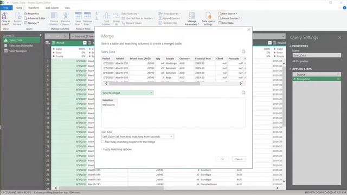
Task: Click the Group By icon
Action: [x=117, y=16]
